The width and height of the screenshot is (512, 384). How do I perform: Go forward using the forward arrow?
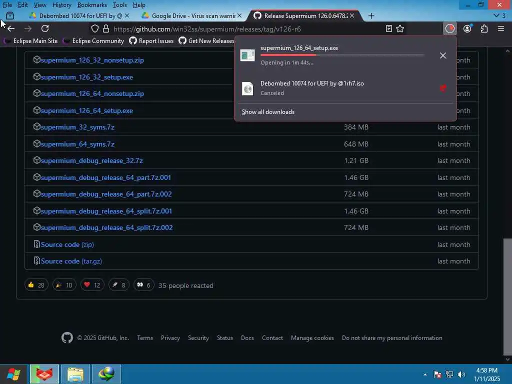(x=28, y=28)
